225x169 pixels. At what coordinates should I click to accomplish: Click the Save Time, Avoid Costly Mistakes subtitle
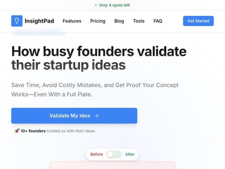click(95, 90)
